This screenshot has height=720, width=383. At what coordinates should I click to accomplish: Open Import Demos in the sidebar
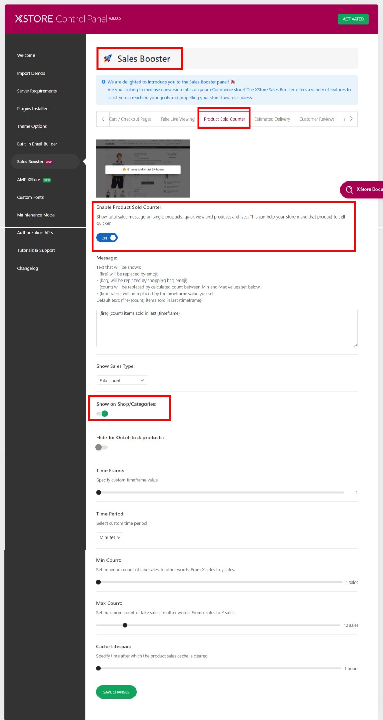(x=31, y=73)
